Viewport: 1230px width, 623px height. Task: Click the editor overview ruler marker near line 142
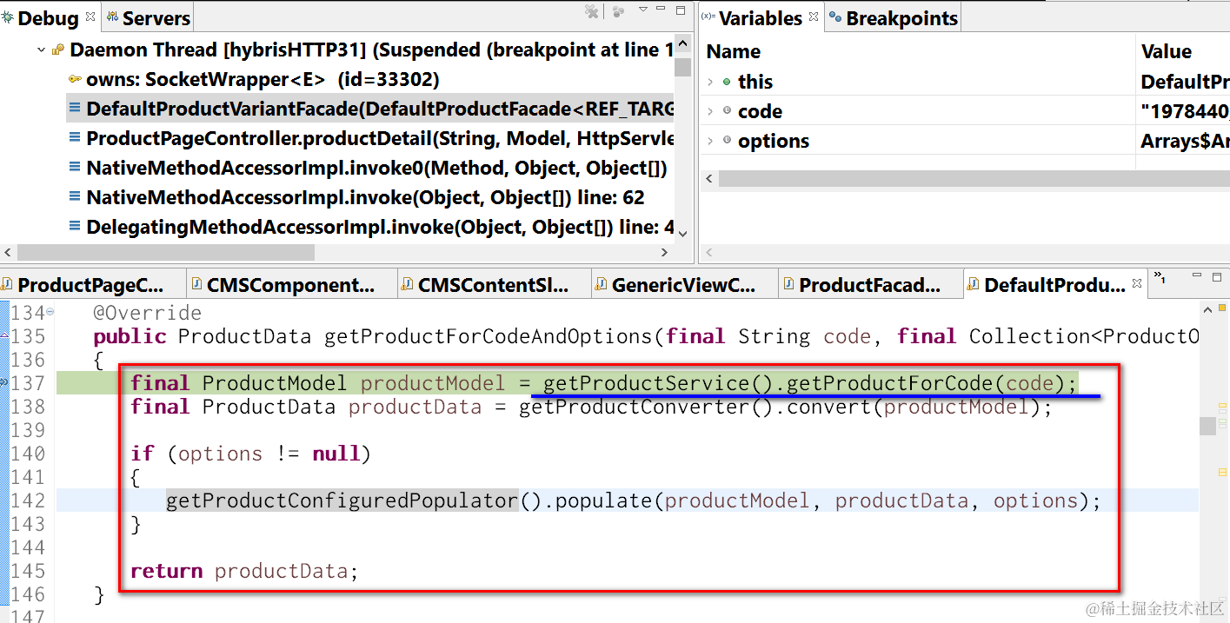[1220, 474]
